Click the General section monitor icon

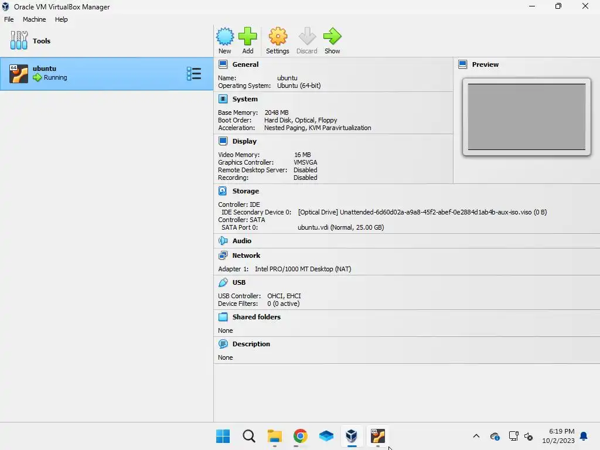pos(223,64)
